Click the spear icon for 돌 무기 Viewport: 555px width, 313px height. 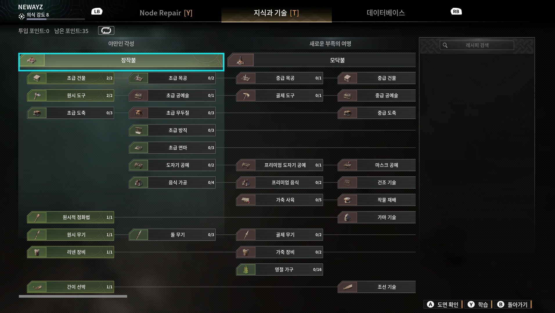click(138, 235)
